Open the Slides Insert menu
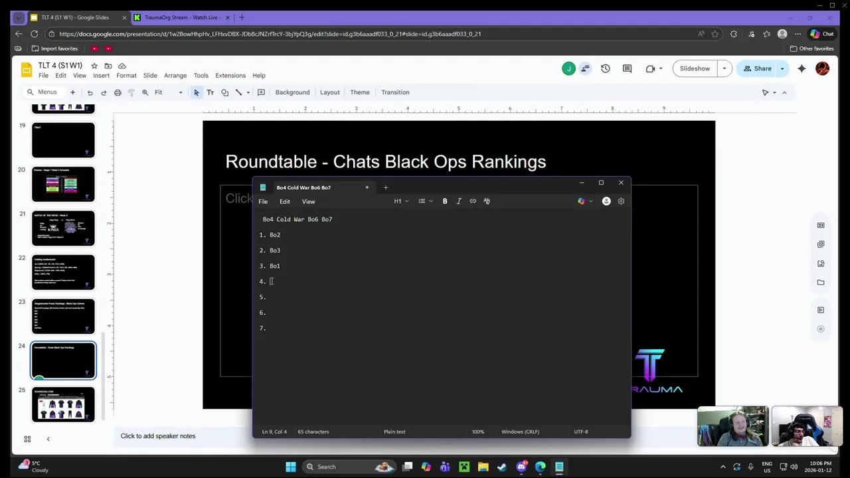The height and width of the screenshot is (478, 850). click(101, 76)
